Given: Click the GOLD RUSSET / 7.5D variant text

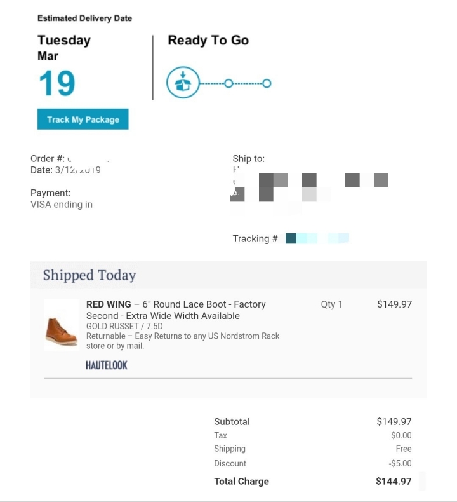Looking at the screenshot, I should [x=124, y=326].
